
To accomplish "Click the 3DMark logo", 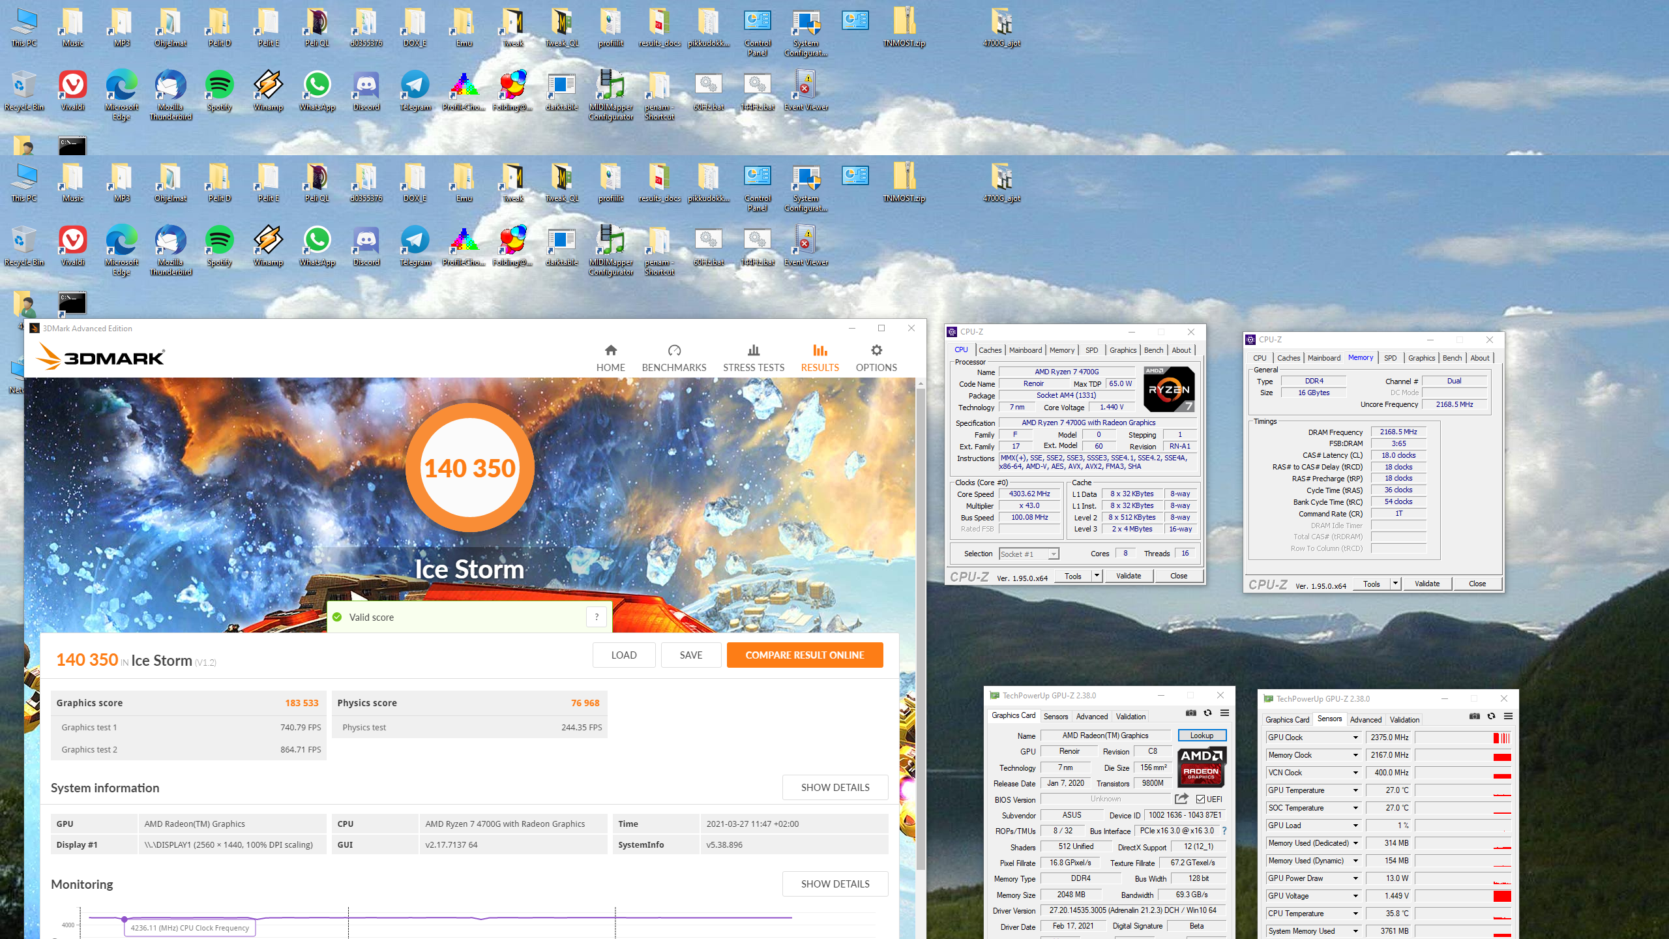I will coord(101,357).
